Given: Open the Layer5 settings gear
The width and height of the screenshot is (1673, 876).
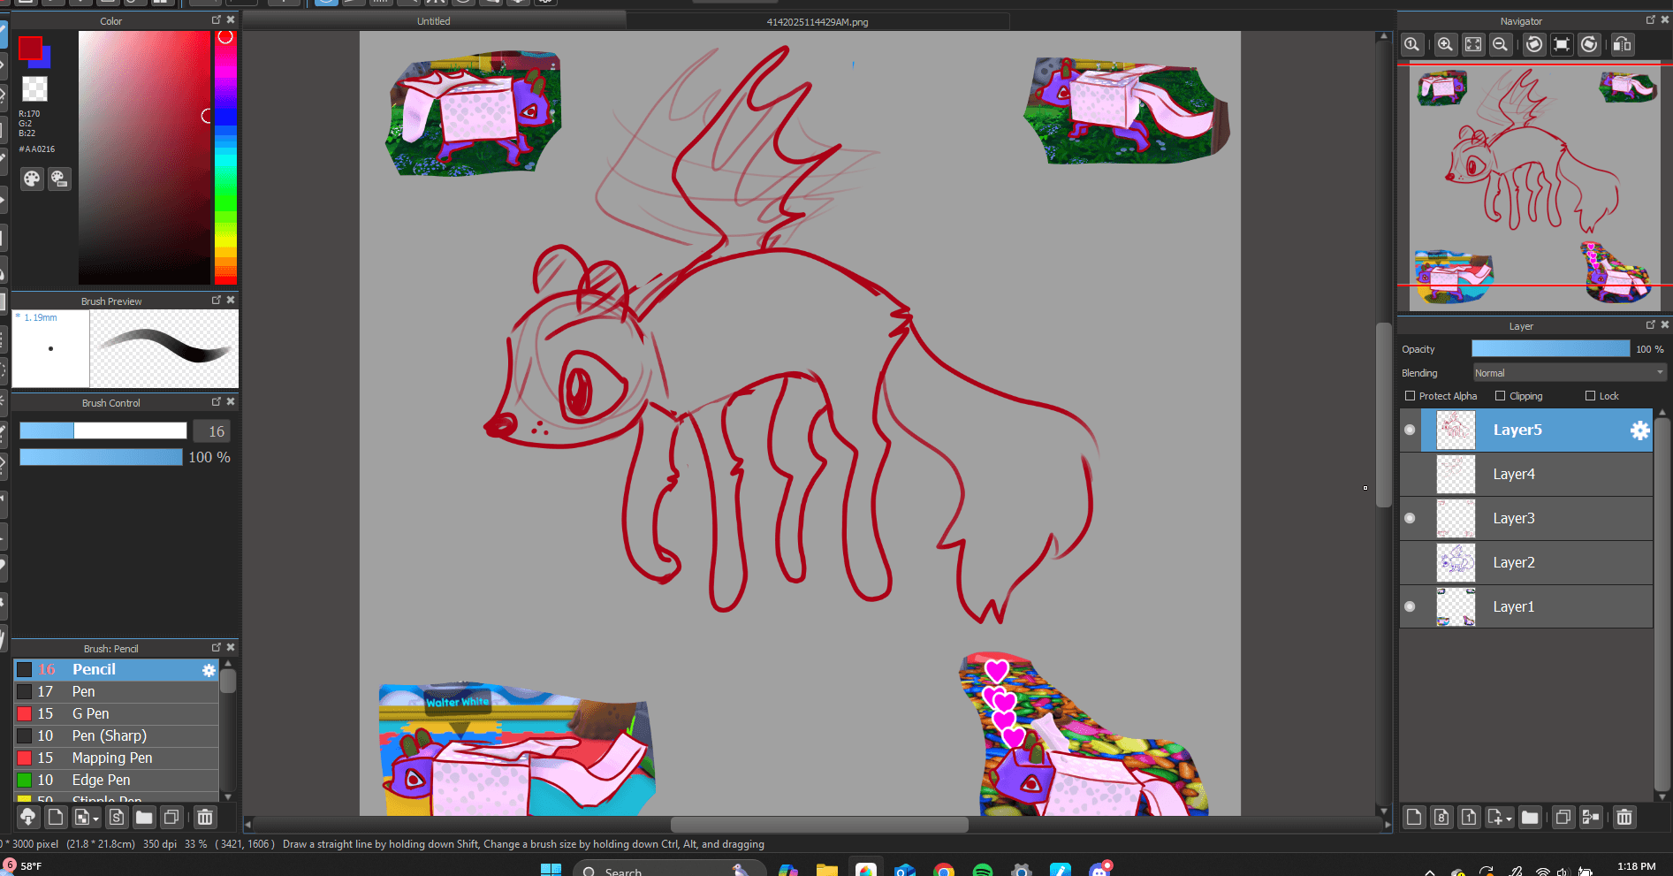Looking at the screenshot, I should point(1639,430).
